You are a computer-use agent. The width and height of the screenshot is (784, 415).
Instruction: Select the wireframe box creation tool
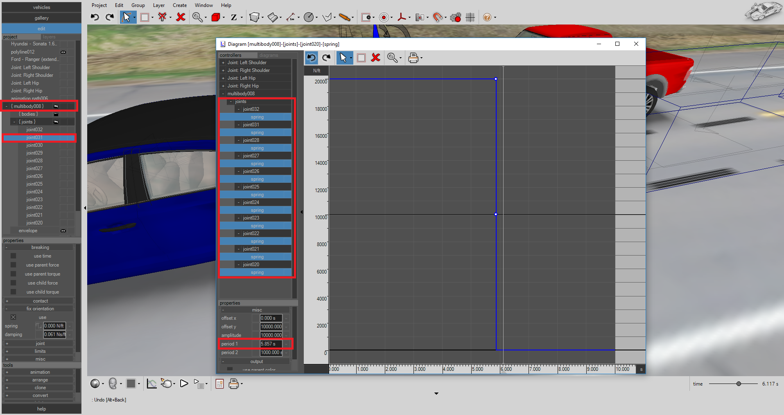pos(255,17)
